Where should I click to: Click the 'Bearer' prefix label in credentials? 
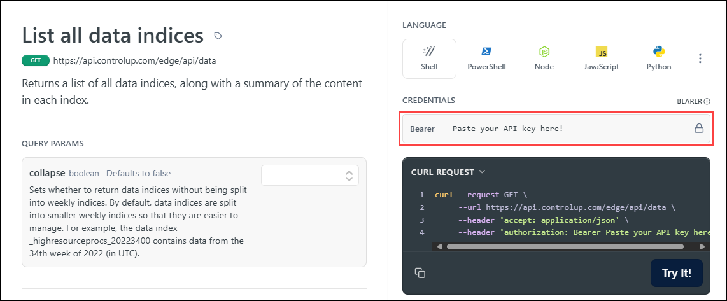(422, 129)
